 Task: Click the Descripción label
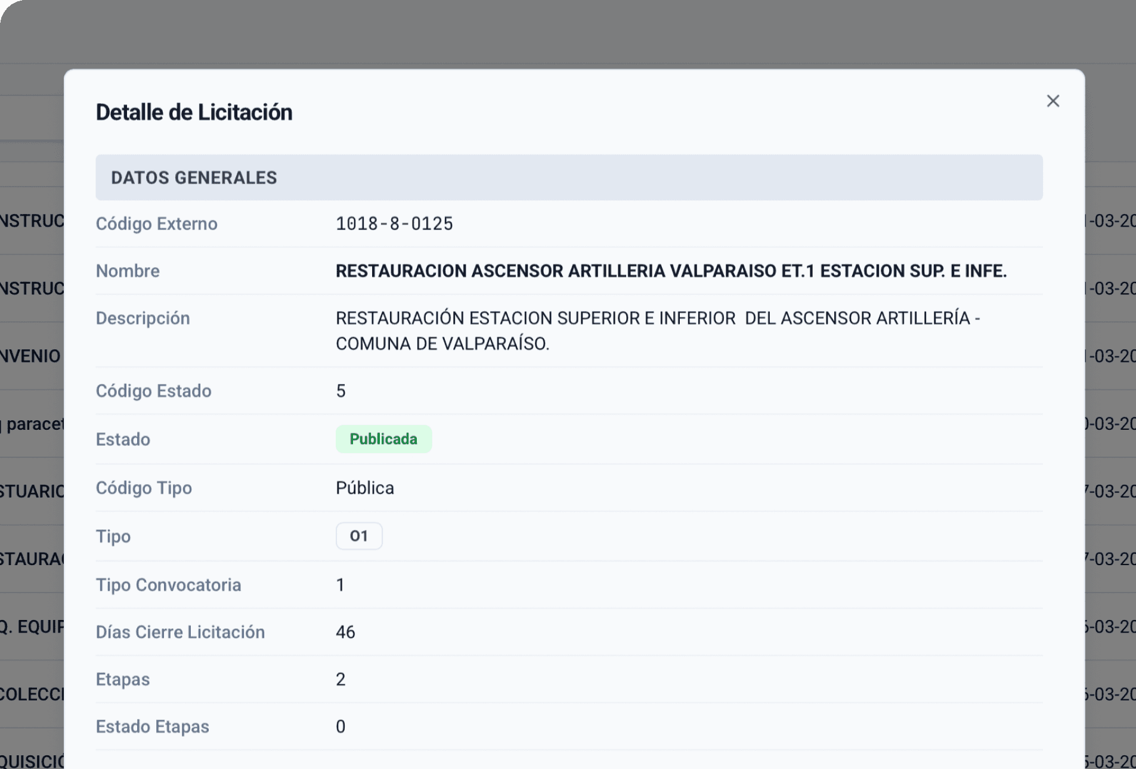click(143, 318)
